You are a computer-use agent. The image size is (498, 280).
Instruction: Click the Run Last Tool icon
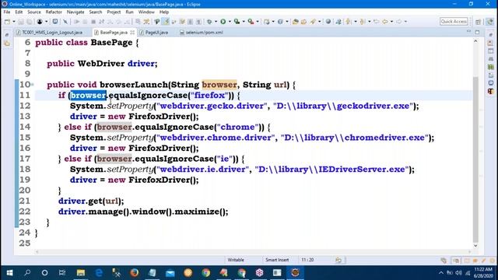click(x=251, y=22)
